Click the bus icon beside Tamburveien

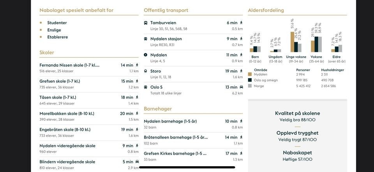tap(146, 23)
